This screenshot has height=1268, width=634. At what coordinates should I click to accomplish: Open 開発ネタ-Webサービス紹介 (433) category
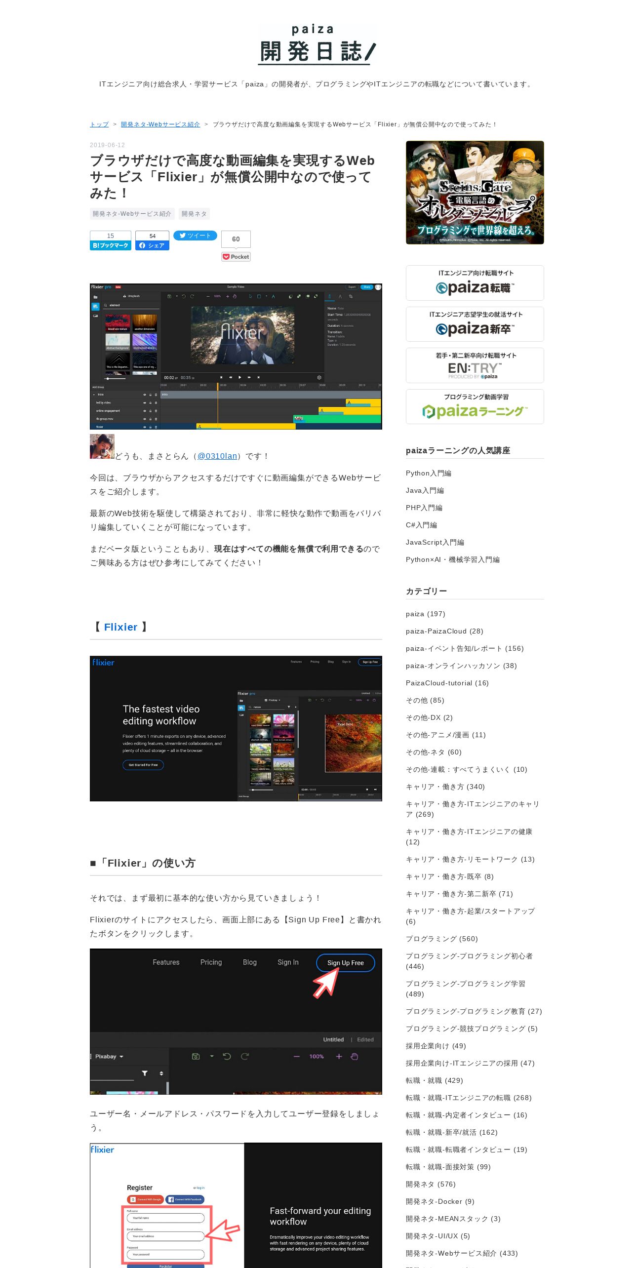(x=462, y=1253)
